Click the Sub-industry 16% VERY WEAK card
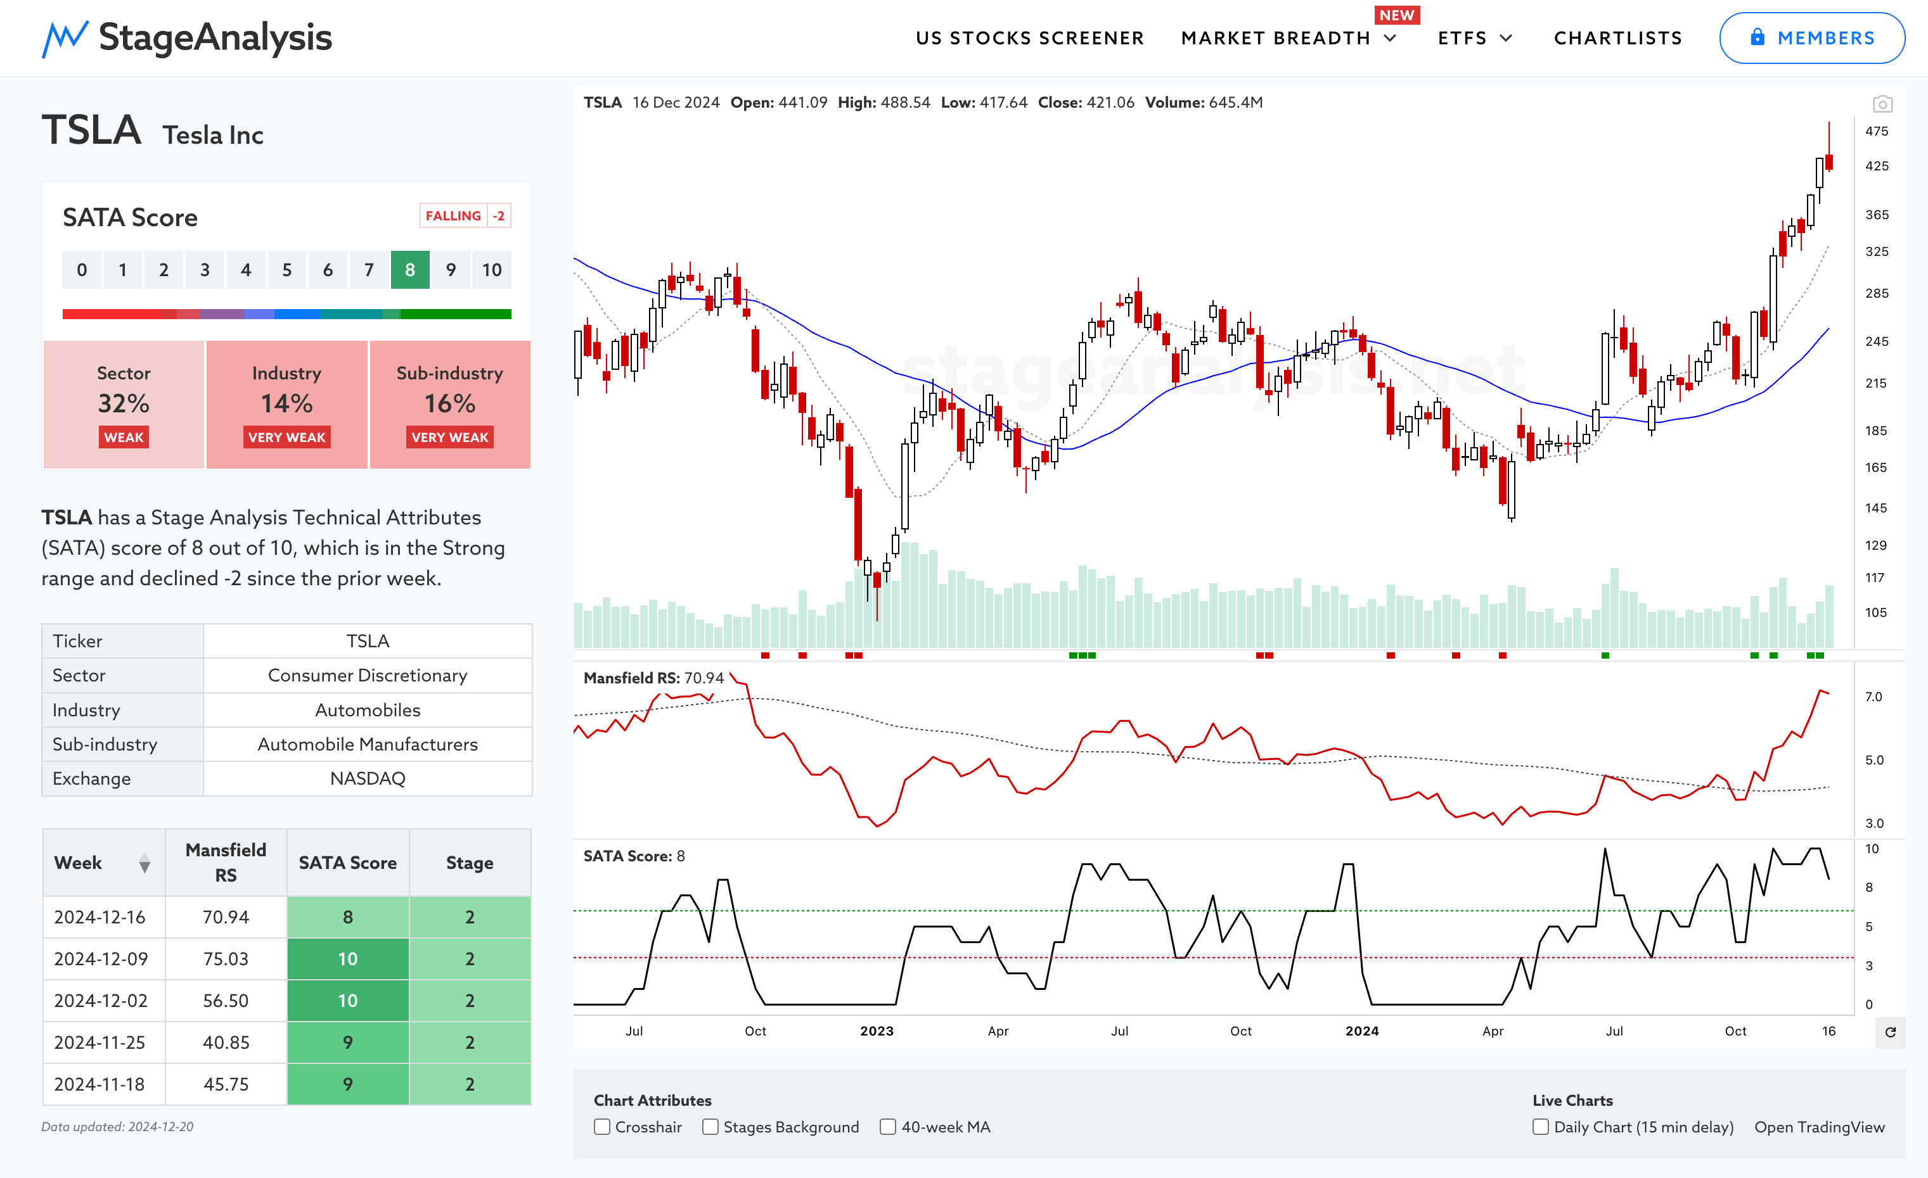This screenshot has width=1928, height=1178. (x=450, y=404)
